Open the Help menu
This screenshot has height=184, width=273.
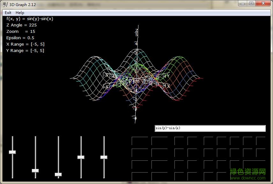coord(20,12)
